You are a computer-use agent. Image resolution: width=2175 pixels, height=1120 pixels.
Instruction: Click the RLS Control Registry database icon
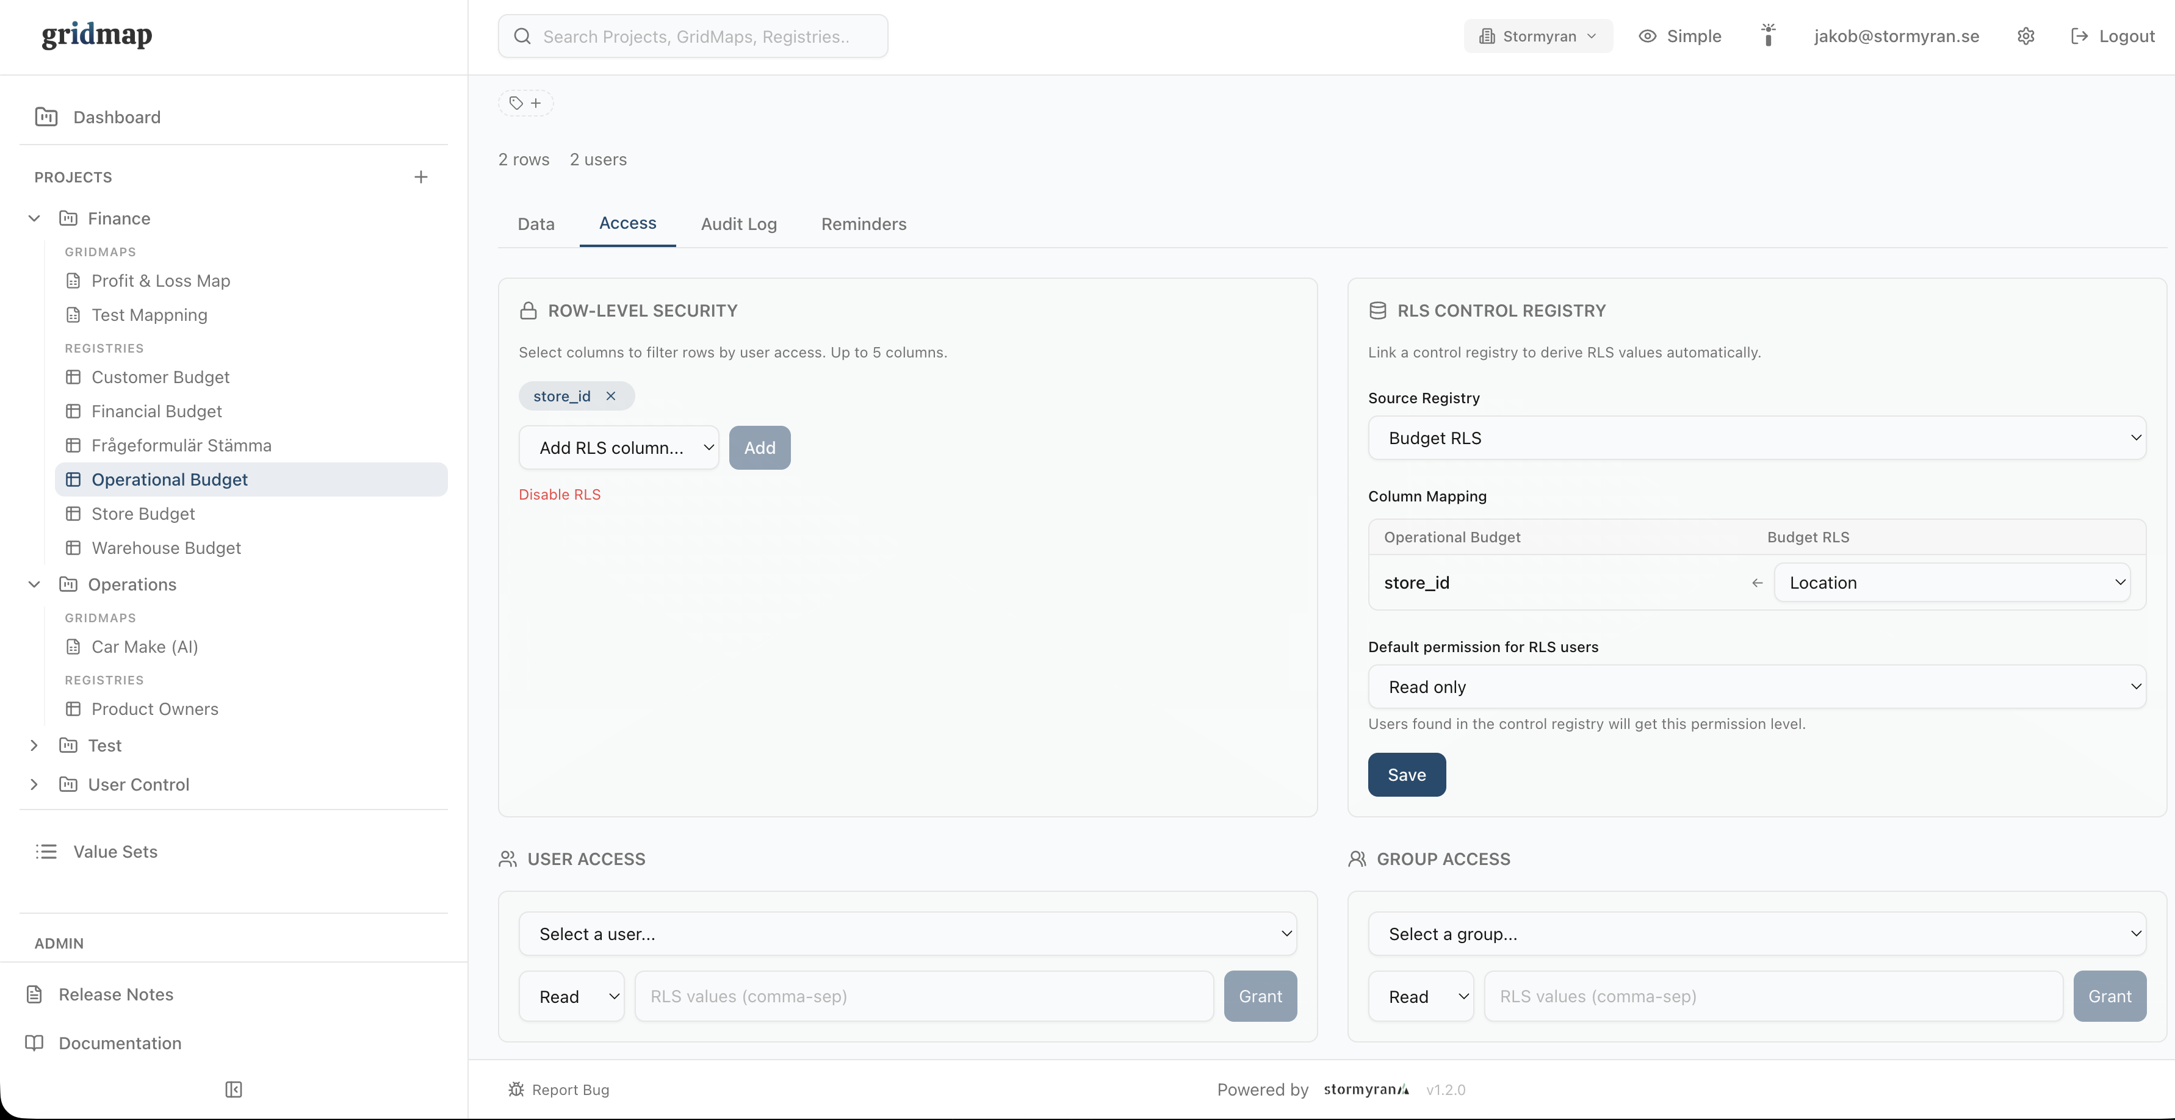click(x=1378, y=311)
